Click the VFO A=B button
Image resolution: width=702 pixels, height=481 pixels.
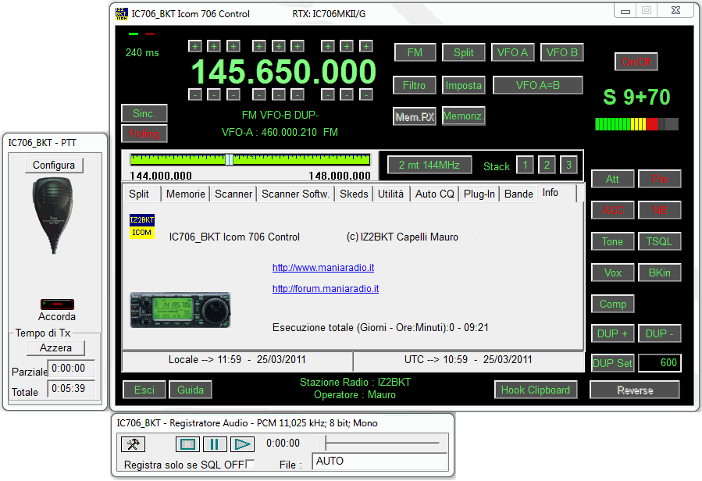click(x=538, y=85)
